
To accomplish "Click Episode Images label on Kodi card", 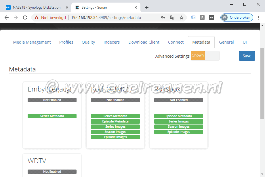I will tap(115, 137).
